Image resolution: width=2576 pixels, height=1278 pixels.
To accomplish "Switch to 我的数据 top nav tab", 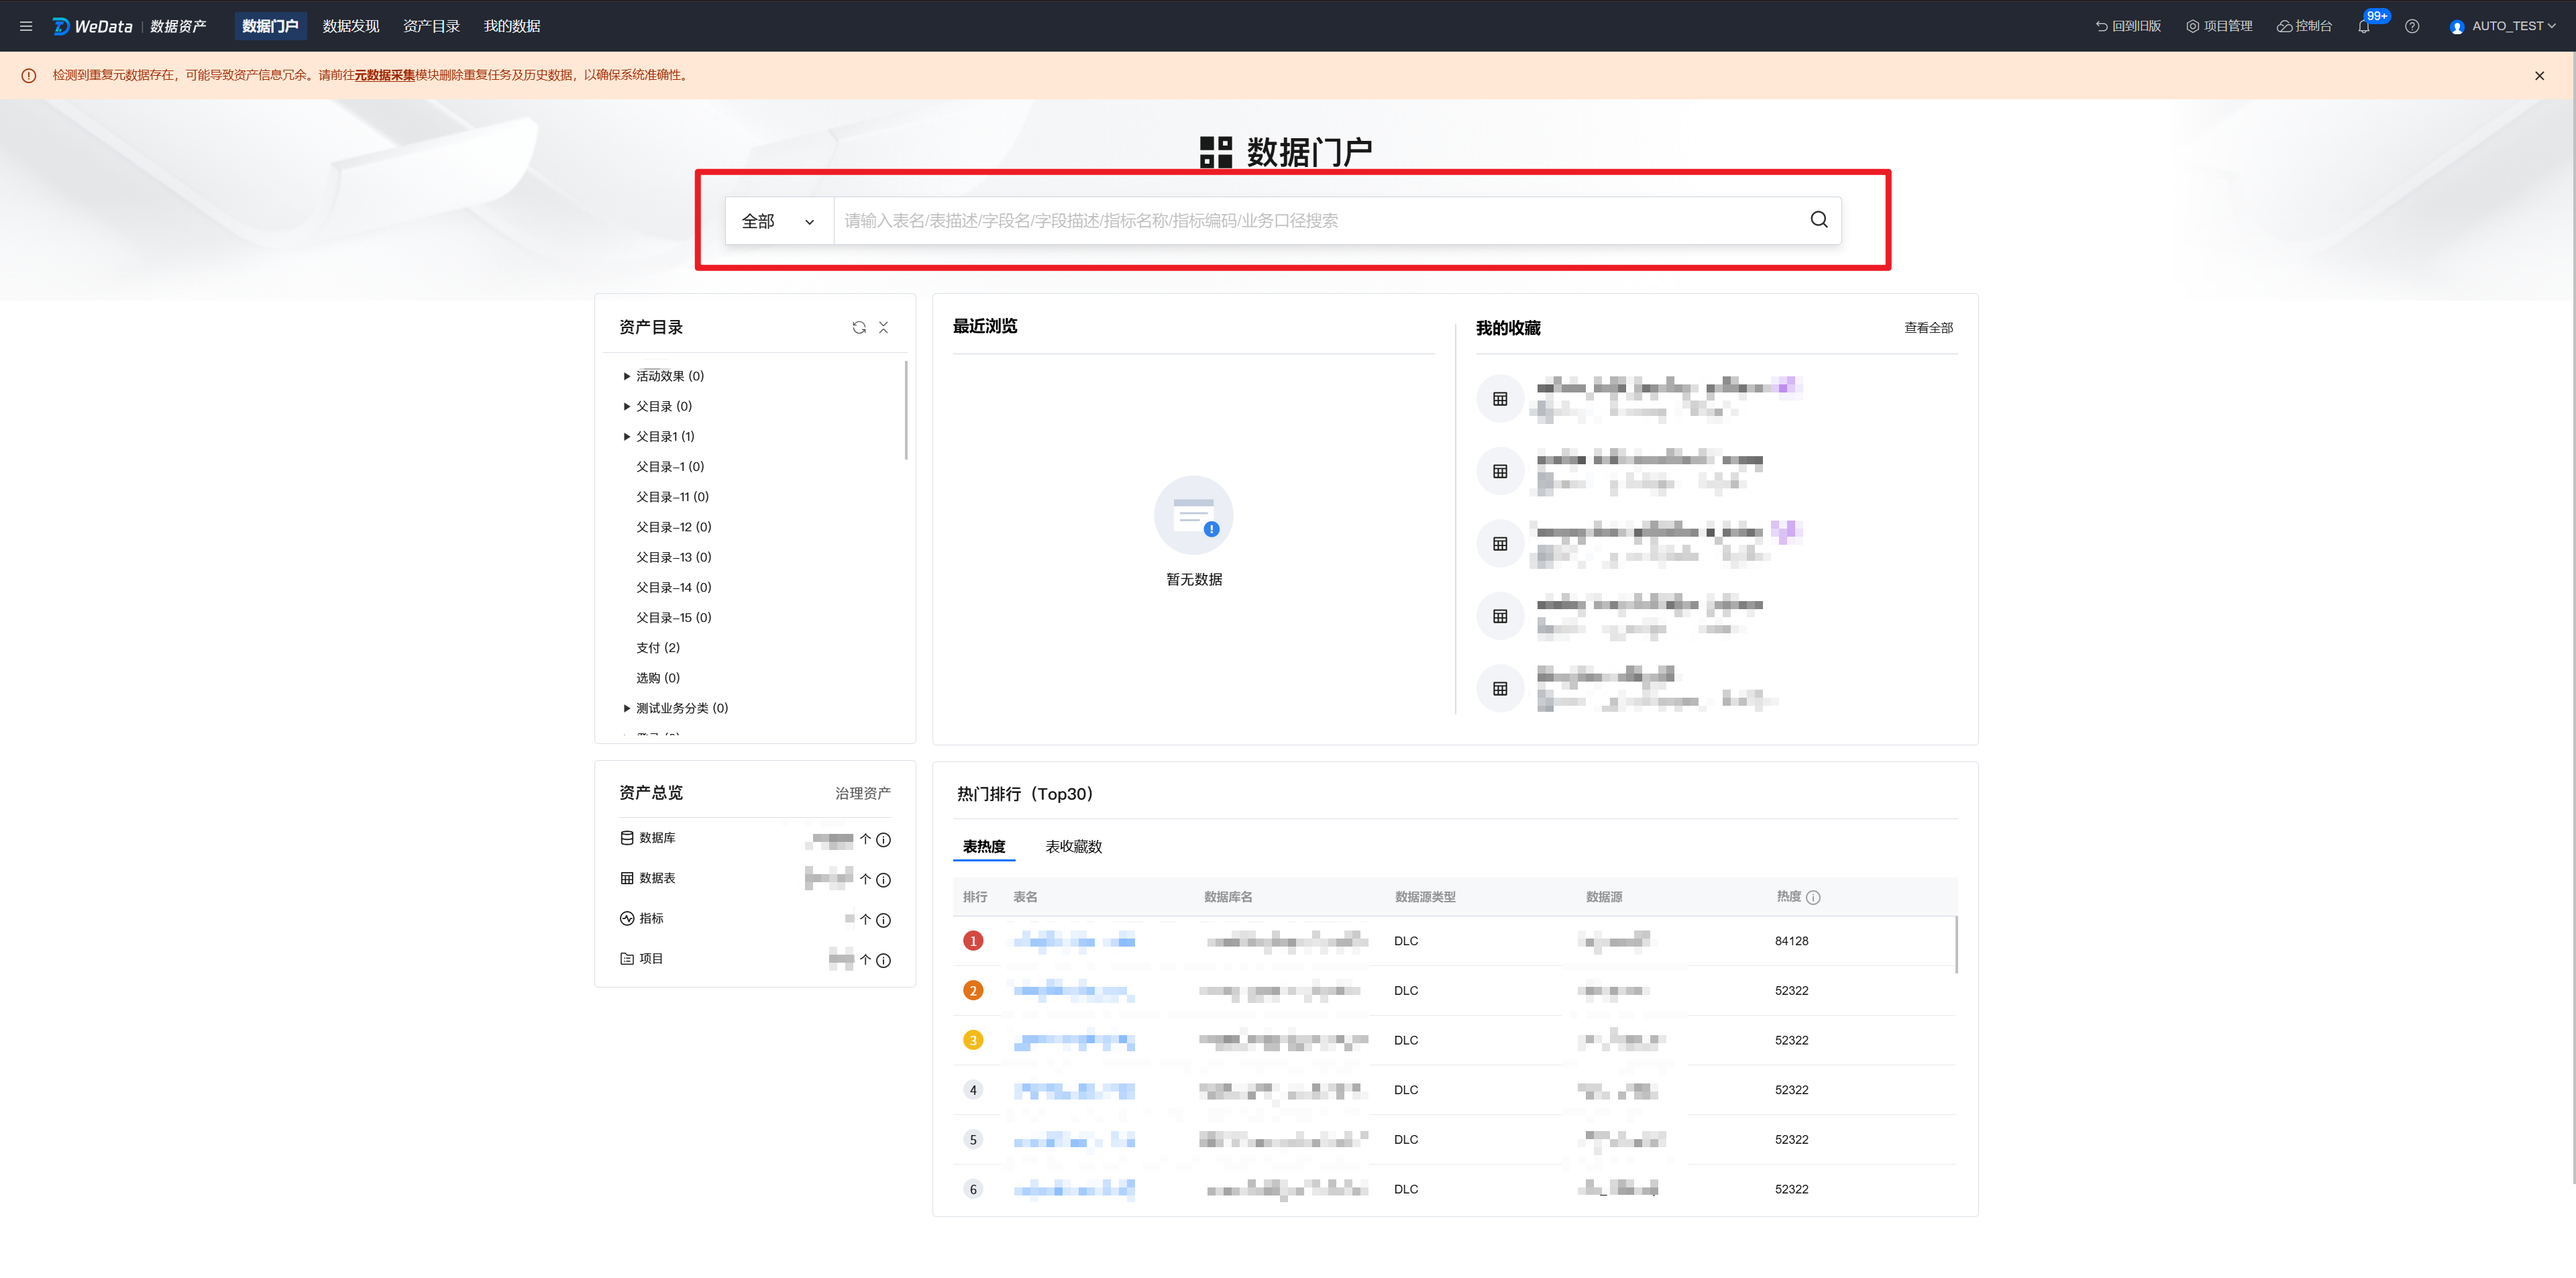I will [x=512, y=26].
